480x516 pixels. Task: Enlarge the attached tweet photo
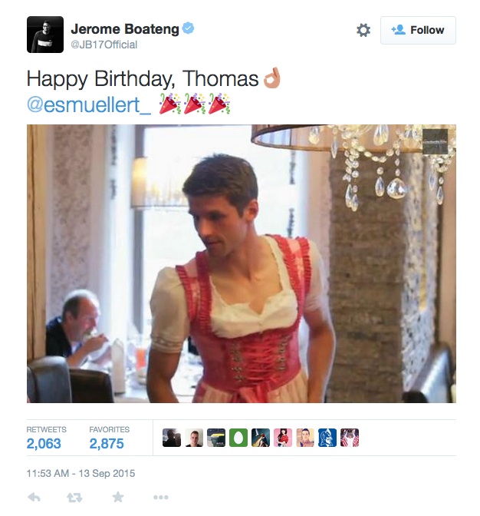[x=242, y=263]
